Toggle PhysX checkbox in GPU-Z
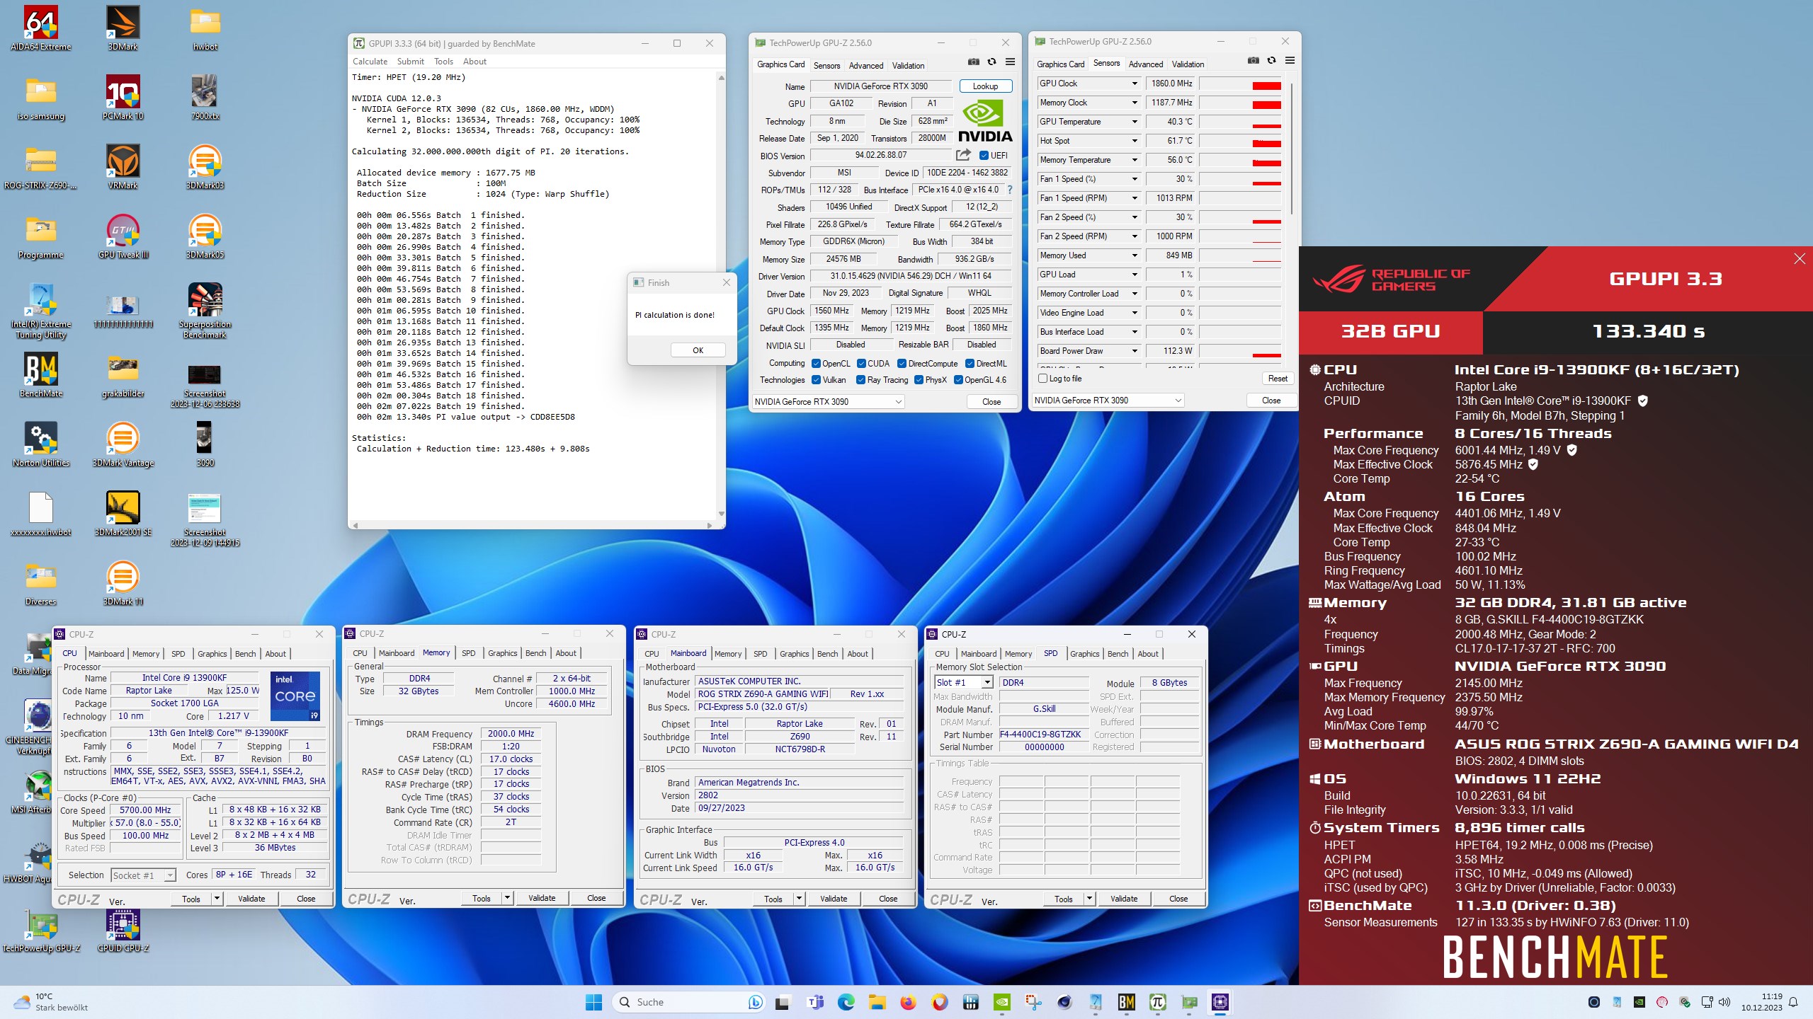The width and height of the screenshot is (1813, 1019). click(x=919, y=380)
